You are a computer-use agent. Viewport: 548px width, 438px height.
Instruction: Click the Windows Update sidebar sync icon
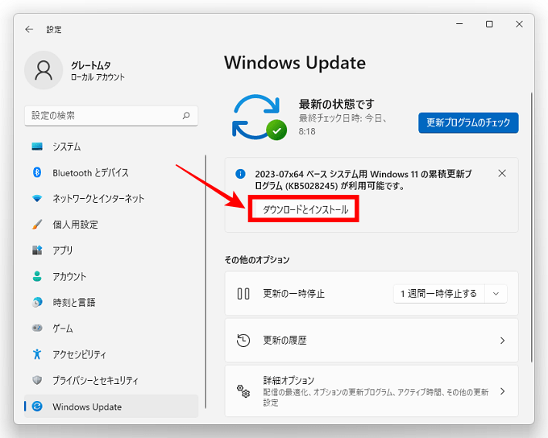click(x=37, y=407)
